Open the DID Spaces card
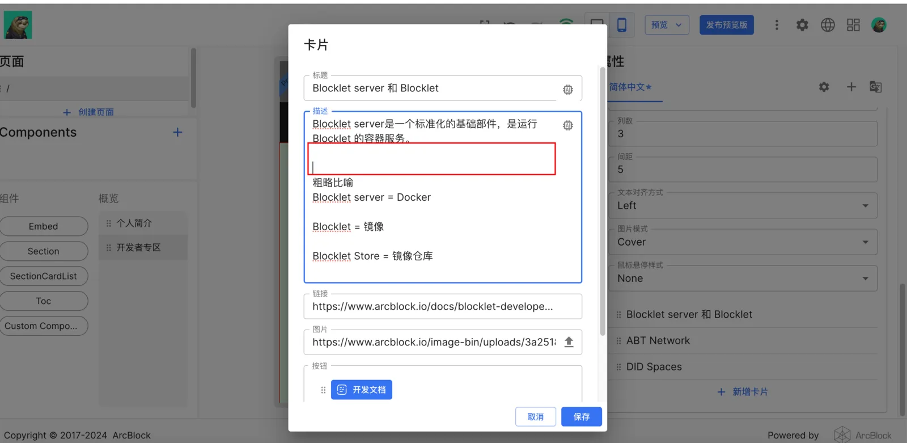Screen dimensions: 907x443 click(654, 367)
